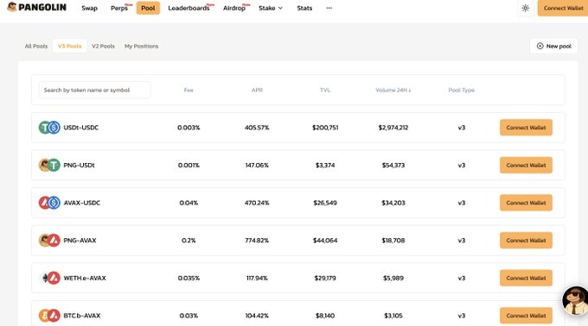
Task: Click Connect Wallet in the header
Action: click(563, 8)
